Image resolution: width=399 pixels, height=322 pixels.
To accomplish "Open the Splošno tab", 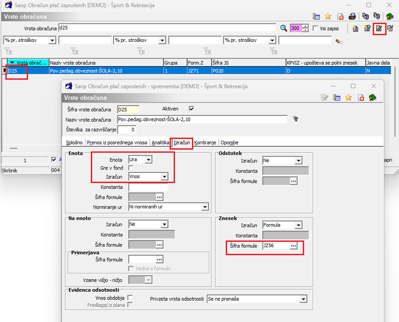I will pos(74,143).
